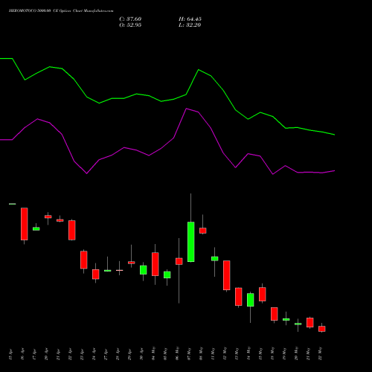Click the '17 Apr' date axis label
Image resolution: width=372 pixels, height=372 pixels.
coord(34,354)
